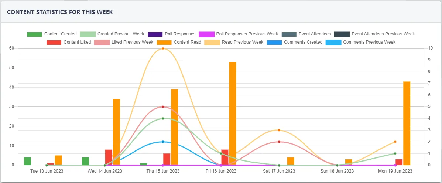Click the Read Previous Week point on Monday

[x=395, y=142]
